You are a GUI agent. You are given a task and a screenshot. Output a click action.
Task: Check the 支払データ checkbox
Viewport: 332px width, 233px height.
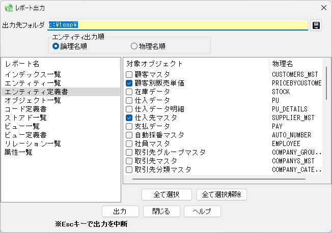[129, 126]
